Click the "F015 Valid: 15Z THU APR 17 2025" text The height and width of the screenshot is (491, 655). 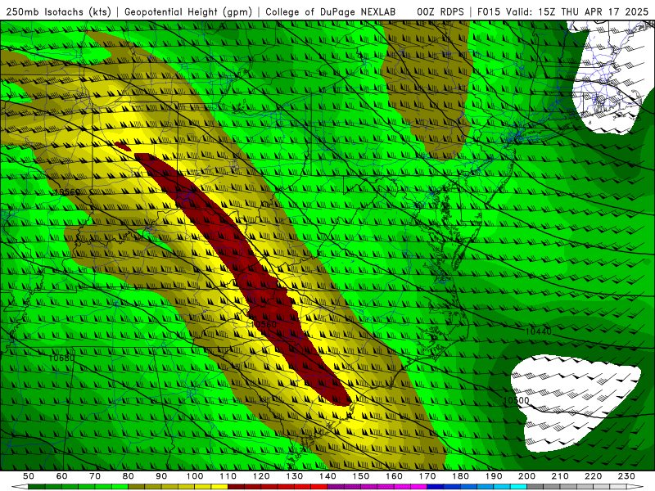tap(562, 12)
